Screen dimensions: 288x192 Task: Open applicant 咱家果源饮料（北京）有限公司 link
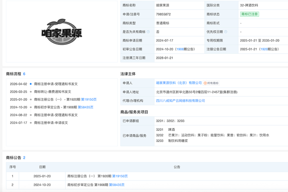(x=179, y=83)
